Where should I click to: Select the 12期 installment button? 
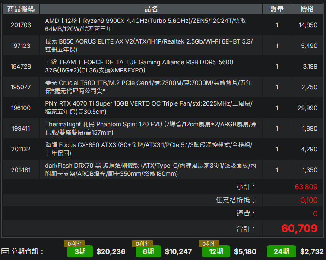click(216, 251)
